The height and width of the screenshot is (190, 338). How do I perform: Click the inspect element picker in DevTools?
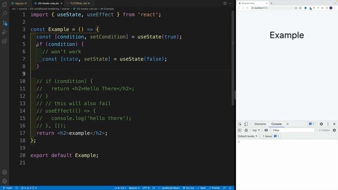coord(240,124)
